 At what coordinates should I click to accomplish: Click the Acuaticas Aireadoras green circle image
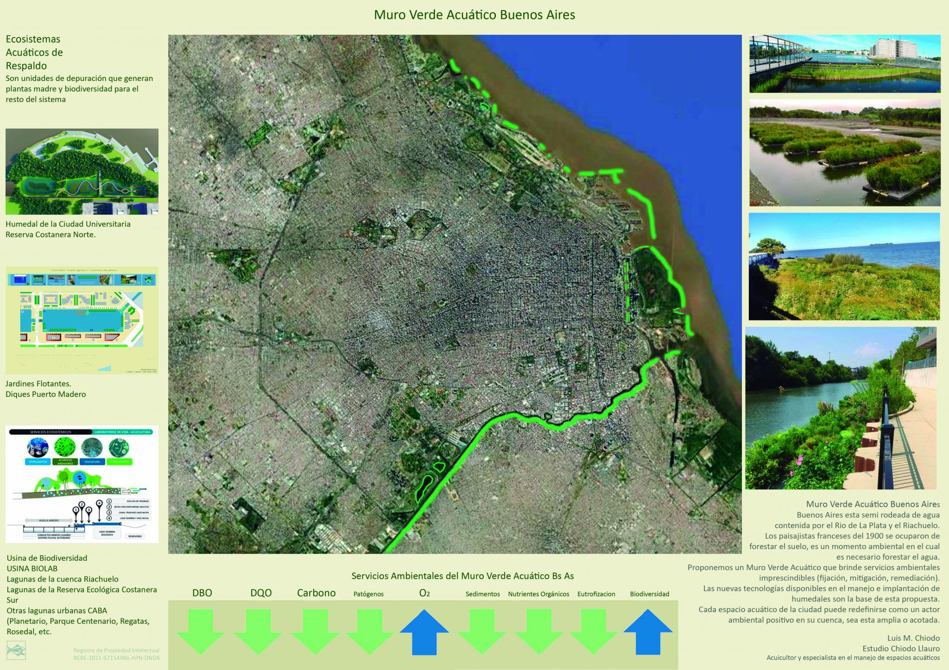[x=65, y=447]
